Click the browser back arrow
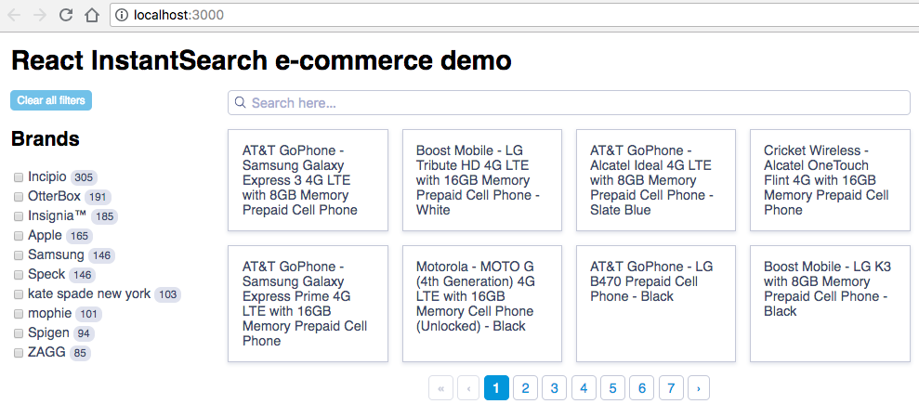Viewport: 919px width, 417px height. pyautogui.click(x=15, y=15)
